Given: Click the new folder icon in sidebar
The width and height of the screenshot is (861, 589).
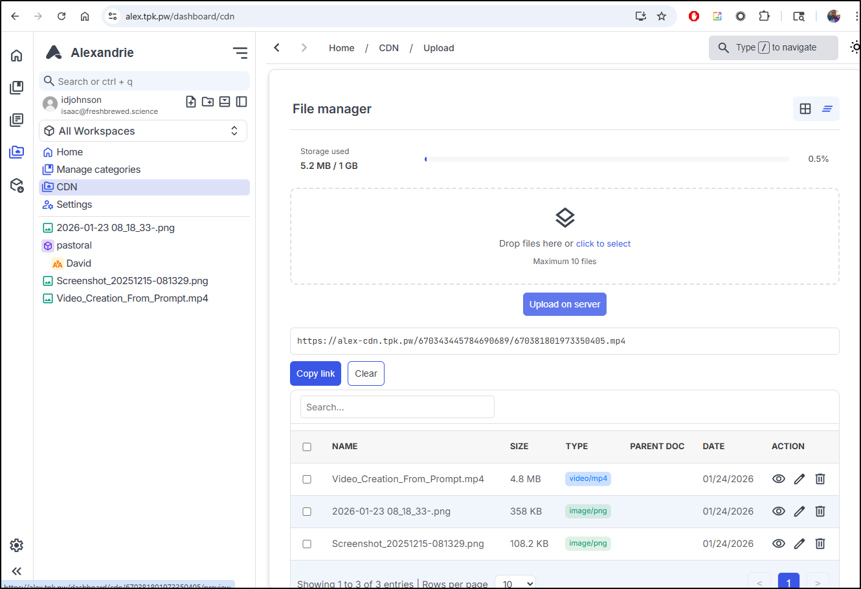Looking at the screenshot, I should 208,102.
